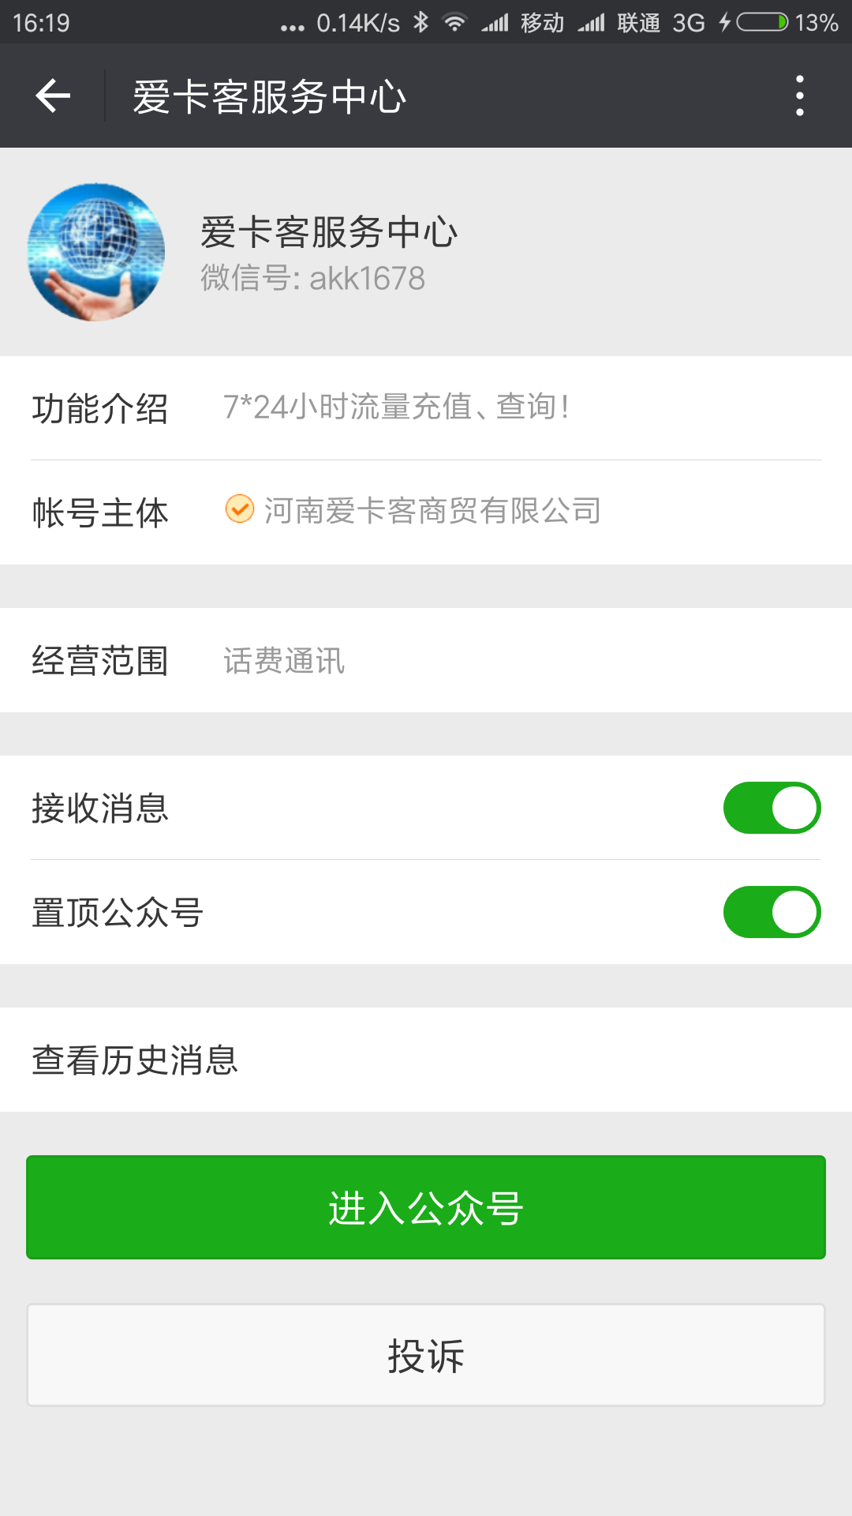Tap the 爱卡客服务中心 header title

pyautogui.click(x=269, y=96)
